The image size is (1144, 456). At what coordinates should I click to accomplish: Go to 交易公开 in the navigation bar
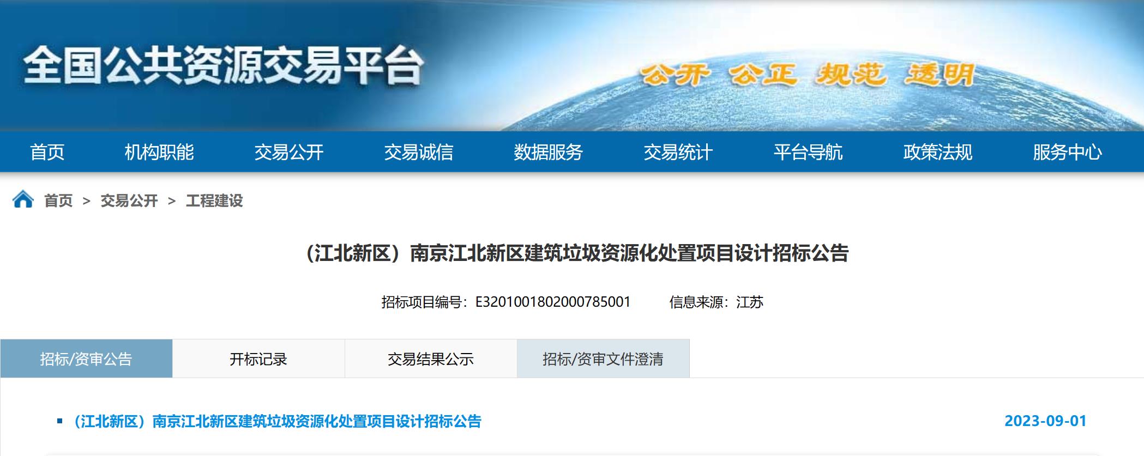tap(289, 152)
